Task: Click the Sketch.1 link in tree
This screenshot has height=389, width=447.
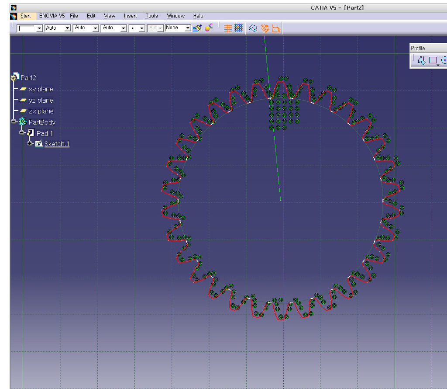Action: pyautogui.click(x=57, y=144)
